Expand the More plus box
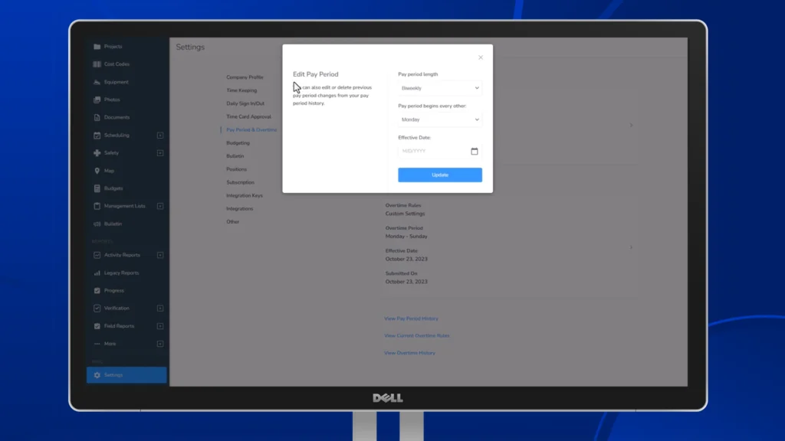The image size is (785, 441). (x=160, y=344)
